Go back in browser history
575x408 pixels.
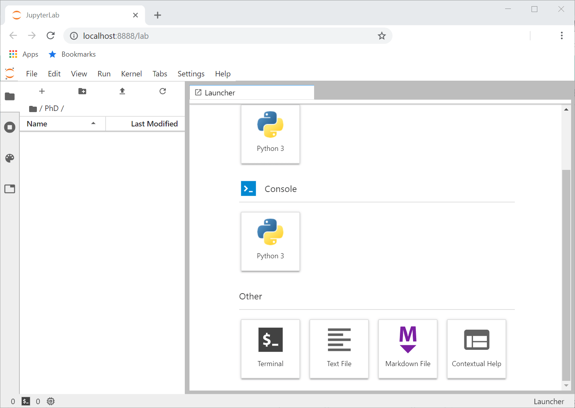(x=13, y=36)
